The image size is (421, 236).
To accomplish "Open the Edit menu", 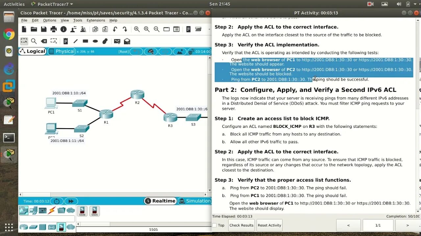I will (x=35, y=20).
